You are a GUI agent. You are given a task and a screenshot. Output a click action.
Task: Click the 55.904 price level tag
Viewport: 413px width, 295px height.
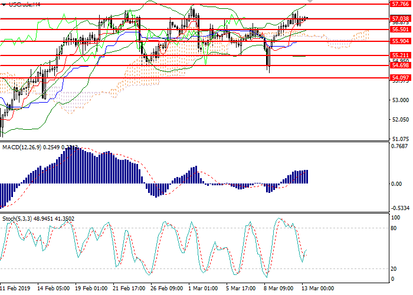(x=399, y=41)
